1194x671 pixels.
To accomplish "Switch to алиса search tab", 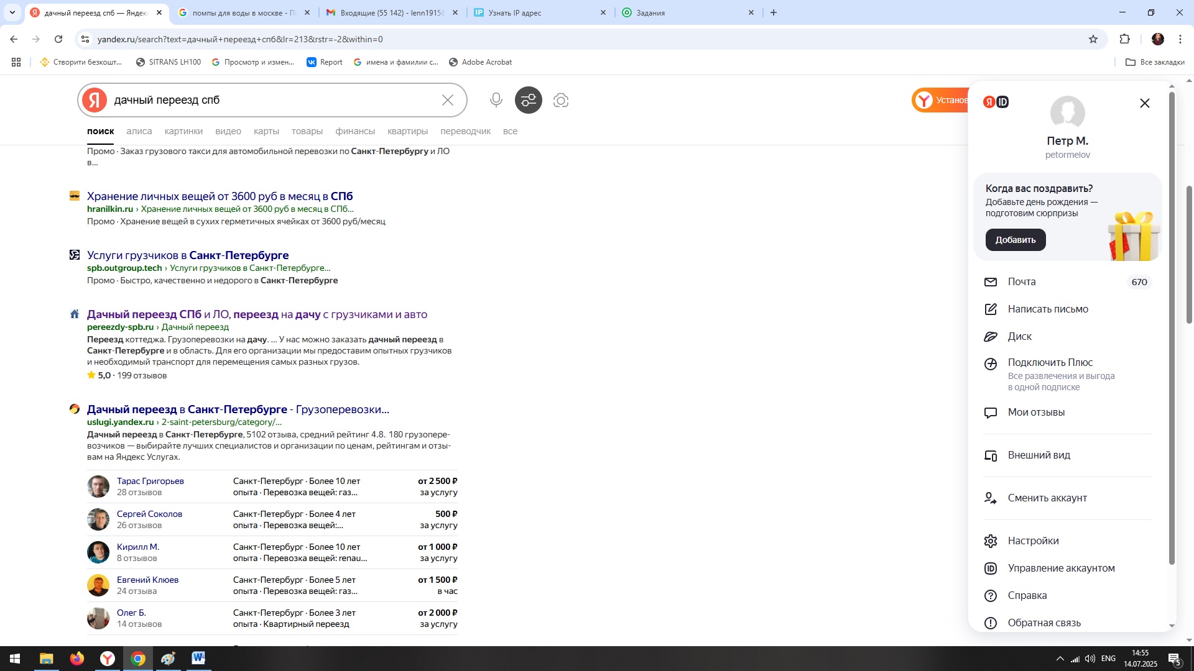I will pos(139,131).
